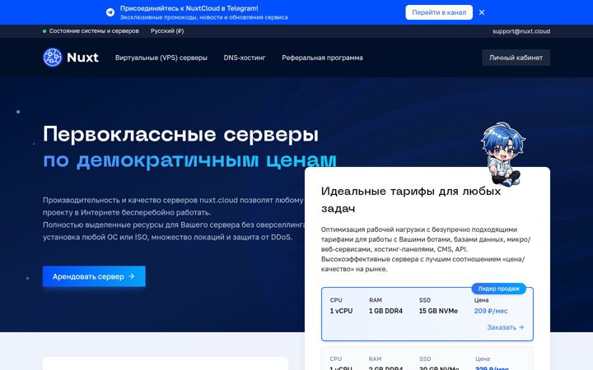
Task: Open "Личный кабинет" account button
Action: click(x=516, y=58)
